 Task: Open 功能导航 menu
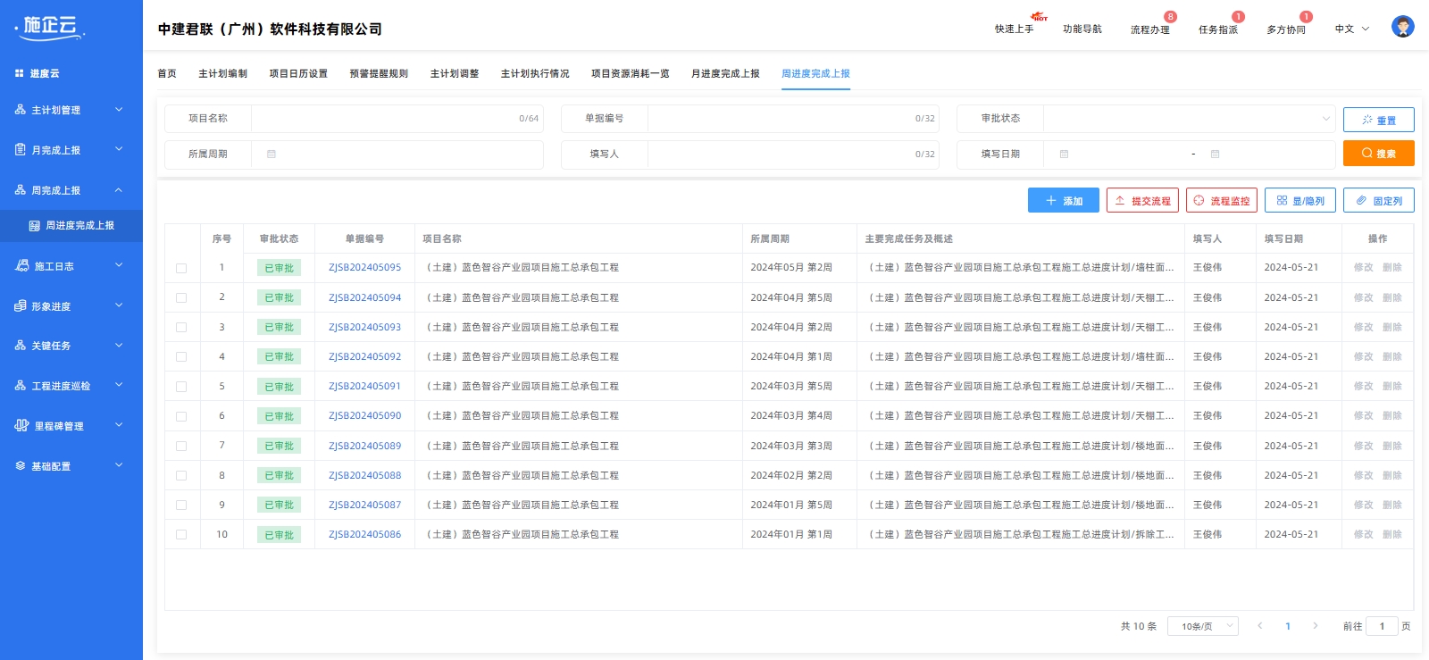point(1082,29)
